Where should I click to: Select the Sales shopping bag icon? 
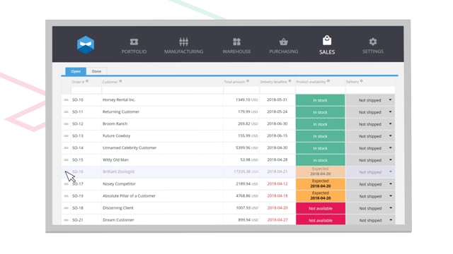(x=327, y=40)
